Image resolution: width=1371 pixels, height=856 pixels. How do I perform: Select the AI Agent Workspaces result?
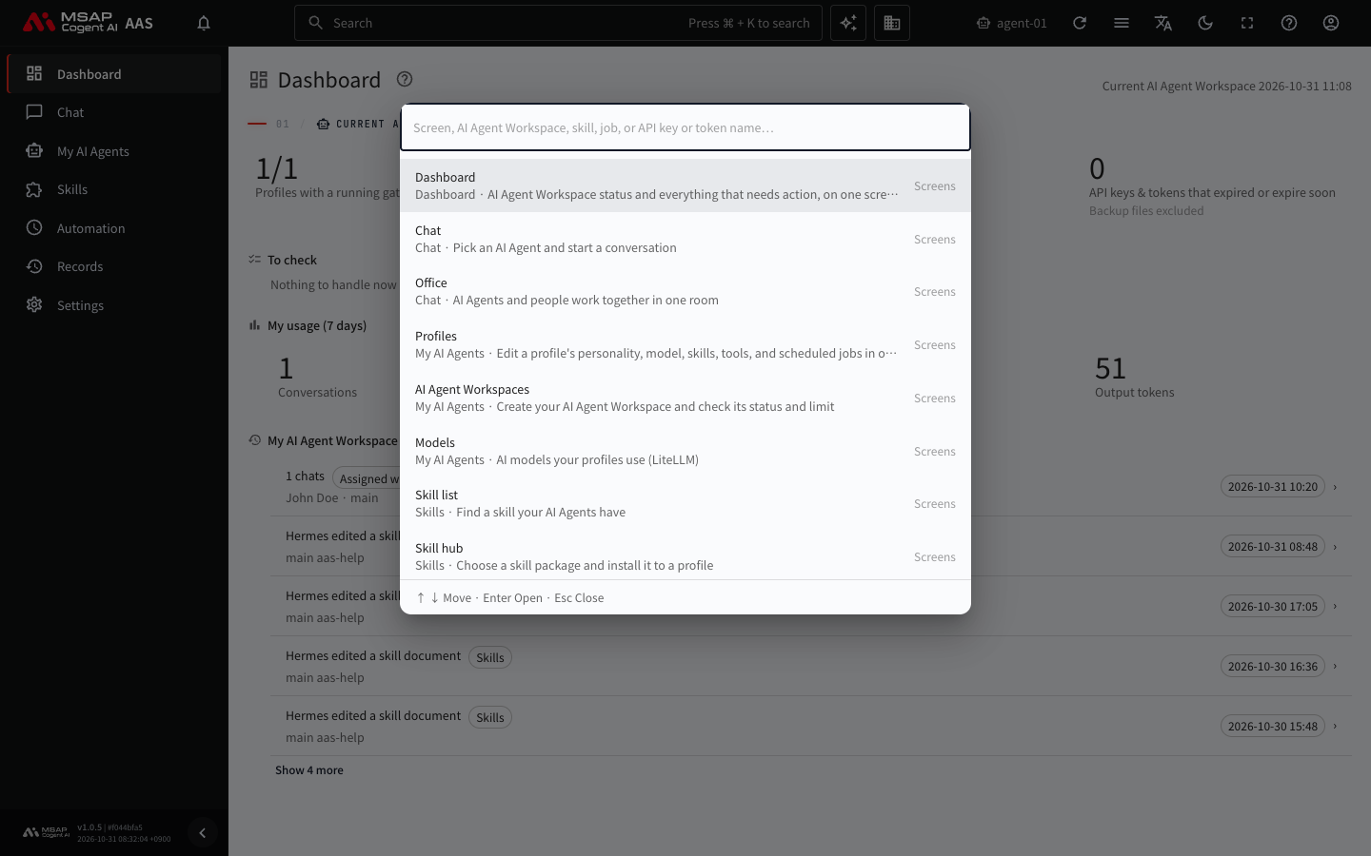[x=685, y=398]
